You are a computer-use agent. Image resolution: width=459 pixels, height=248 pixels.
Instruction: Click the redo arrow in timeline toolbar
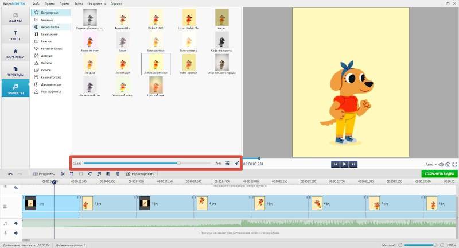click(x=20, y=174)
